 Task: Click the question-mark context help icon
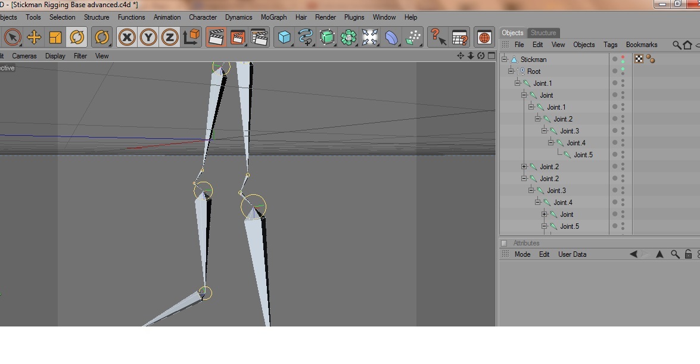pos(438,37)
